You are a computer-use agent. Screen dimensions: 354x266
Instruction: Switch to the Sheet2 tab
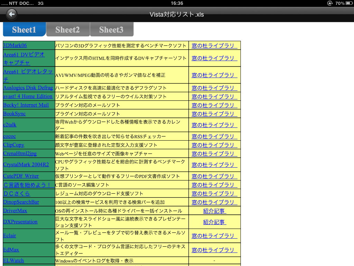click(68, 29)
